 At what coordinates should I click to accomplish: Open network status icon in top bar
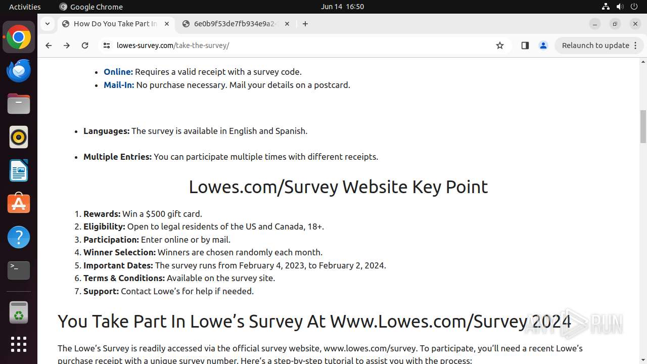pos(606,7)
